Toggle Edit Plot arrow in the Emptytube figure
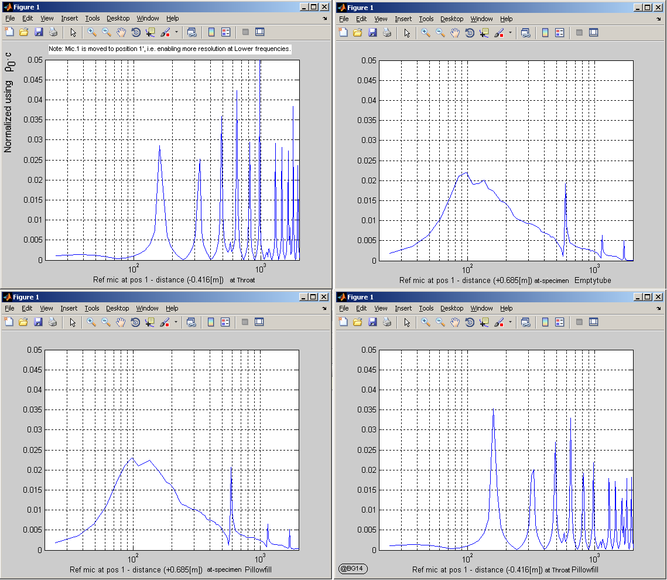The height and width of the screenshot is (580, 667). click(407, 33)
